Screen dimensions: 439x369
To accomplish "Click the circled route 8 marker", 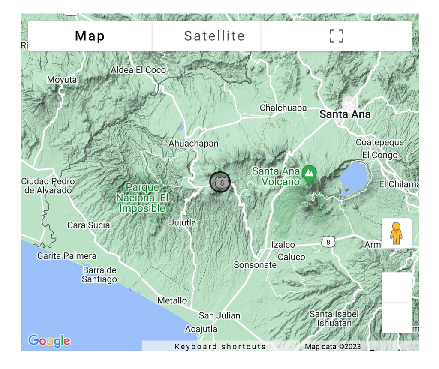I will [x=220, y=183].
